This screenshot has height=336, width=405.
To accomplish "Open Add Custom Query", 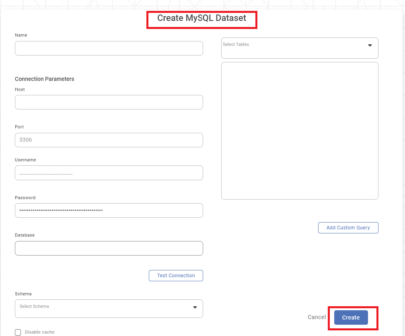I will [348, 228].
